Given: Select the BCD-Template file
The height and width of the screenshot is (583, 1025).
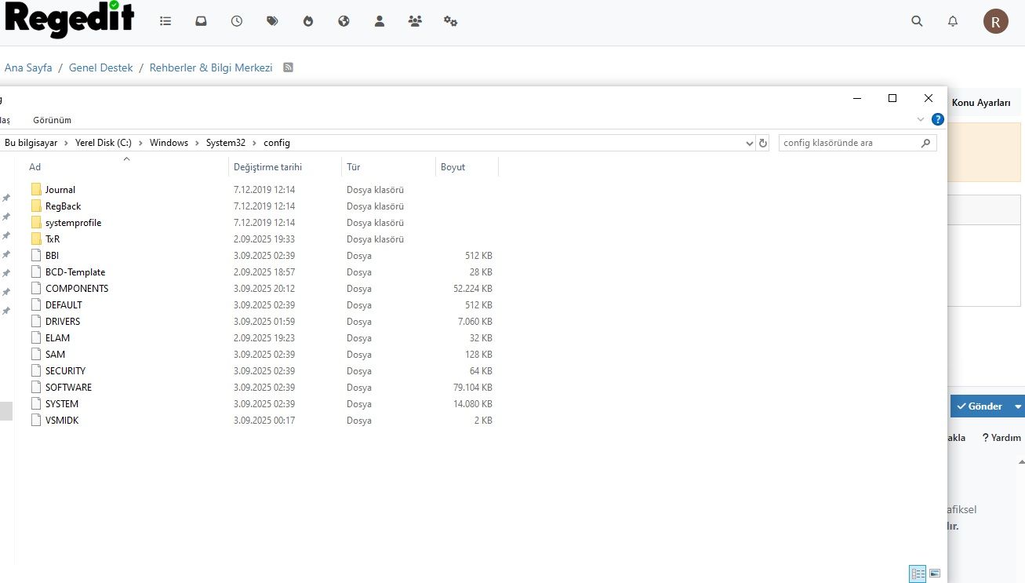Looking at the screenshot, I should (75, 271).
